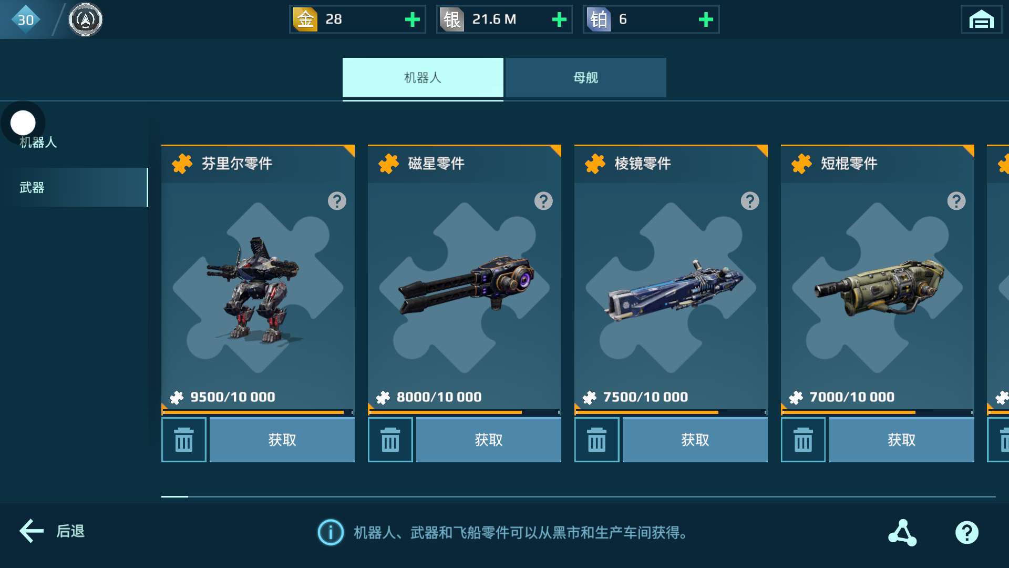Add more gold with plus icon
Viewport: 1009px width, 568px height.
click(413, 19)
